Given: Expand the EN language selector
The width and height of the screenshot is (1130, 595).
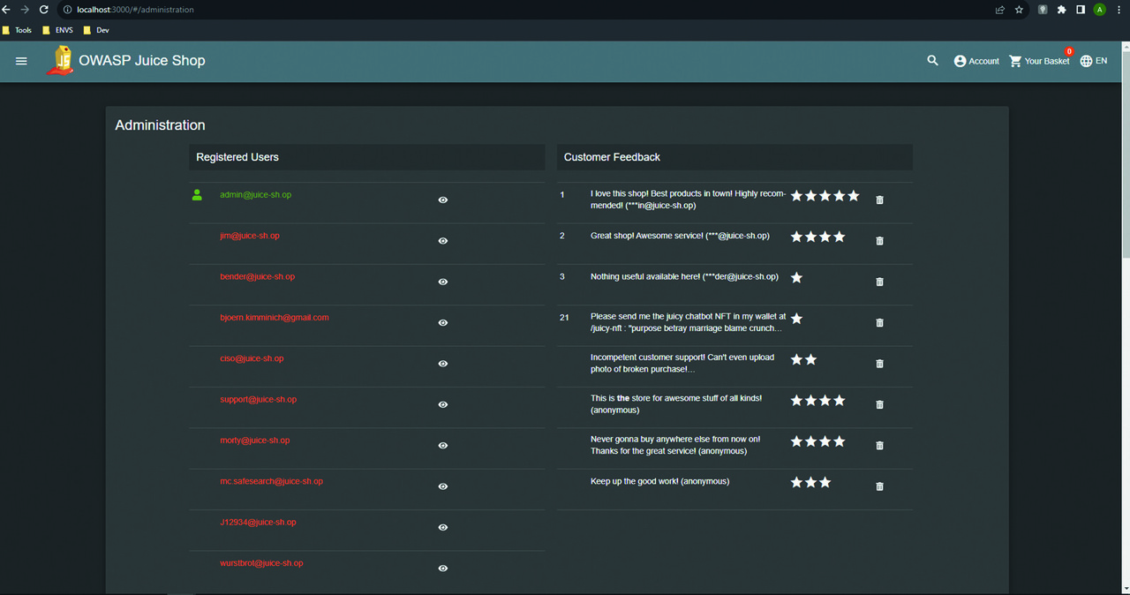Looking at the screenshot, I should tap(1093, 61).
